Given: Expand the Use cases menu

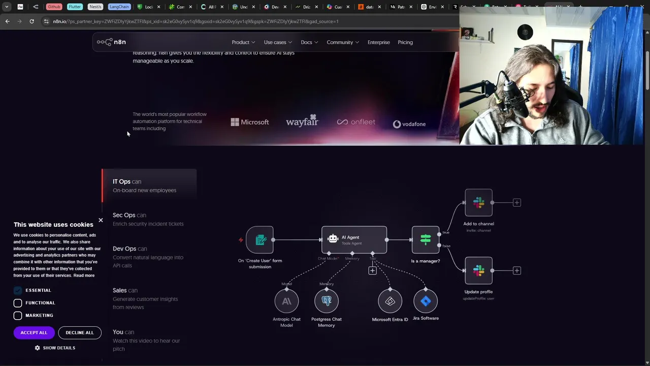Looking at the screenshot, I should click(x=278, y=42).
